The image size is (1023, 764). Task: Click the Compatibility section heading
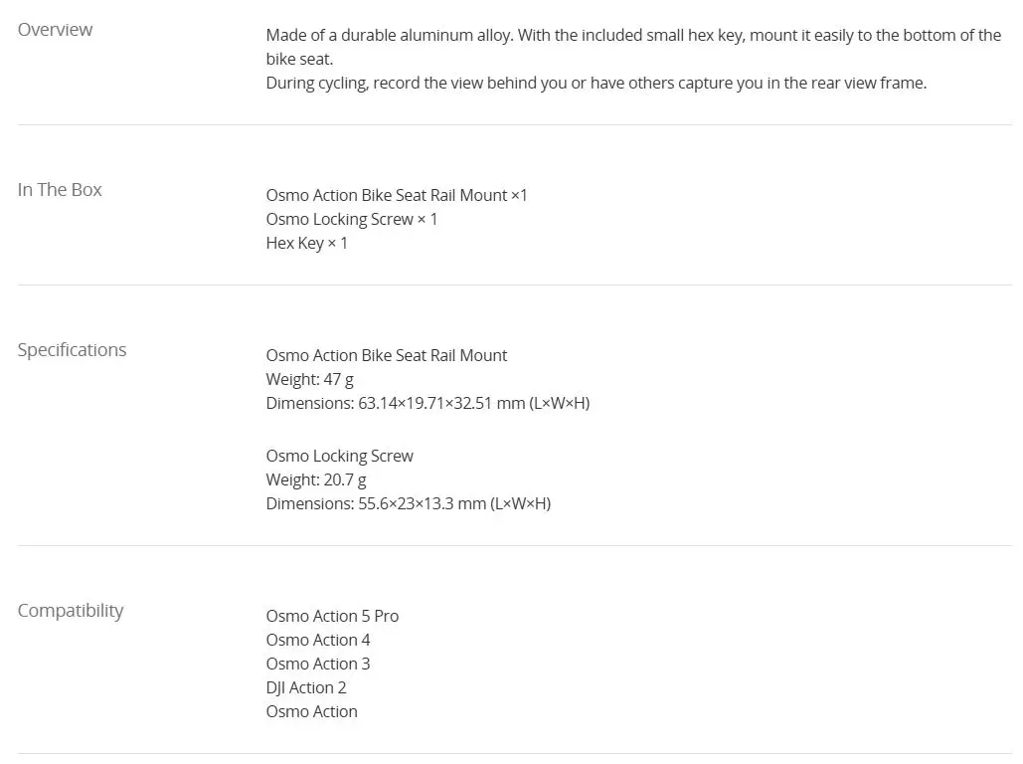coord(71,611)
